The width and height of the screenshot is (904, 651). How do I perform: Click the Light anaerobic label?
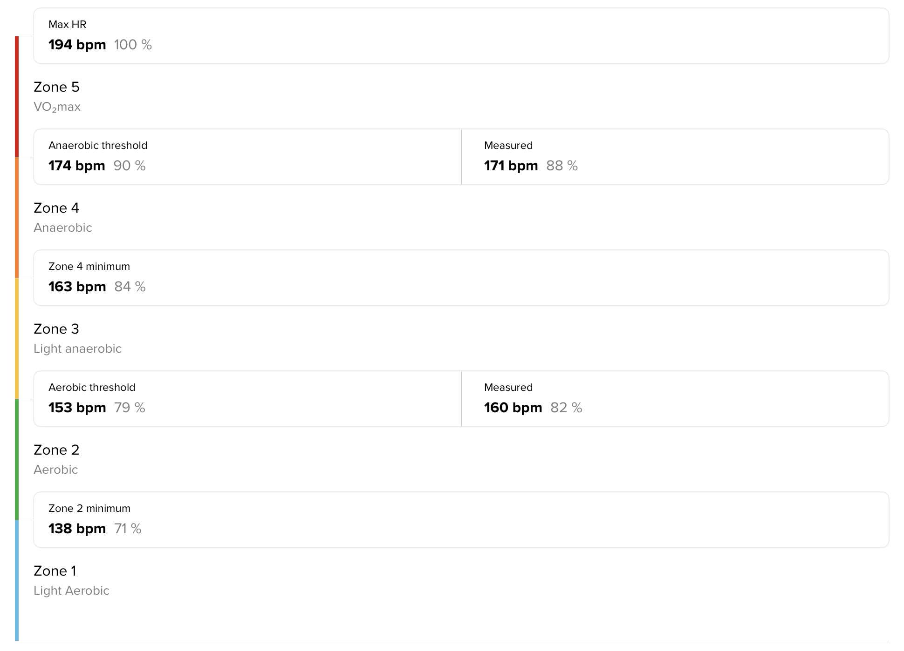coord(77,349)
